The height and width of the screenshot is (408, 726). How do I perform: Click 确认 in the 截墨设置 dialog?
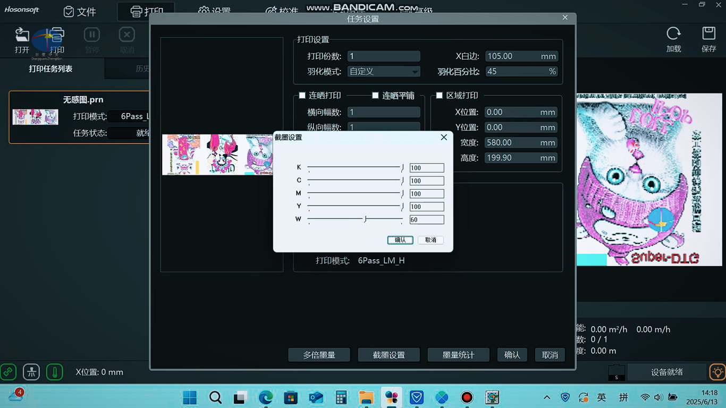400,240
